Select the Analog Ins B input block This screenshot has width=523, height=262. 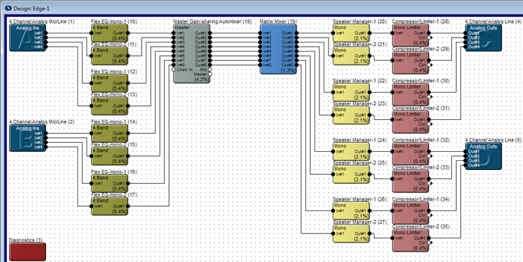28,138
